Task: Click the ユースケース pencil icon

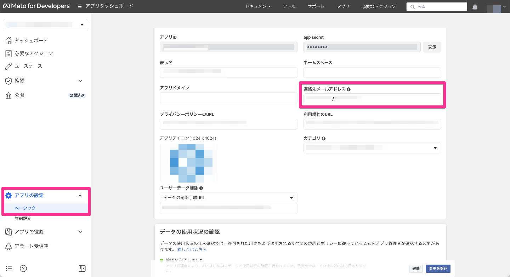Action: tap(8, 66)
